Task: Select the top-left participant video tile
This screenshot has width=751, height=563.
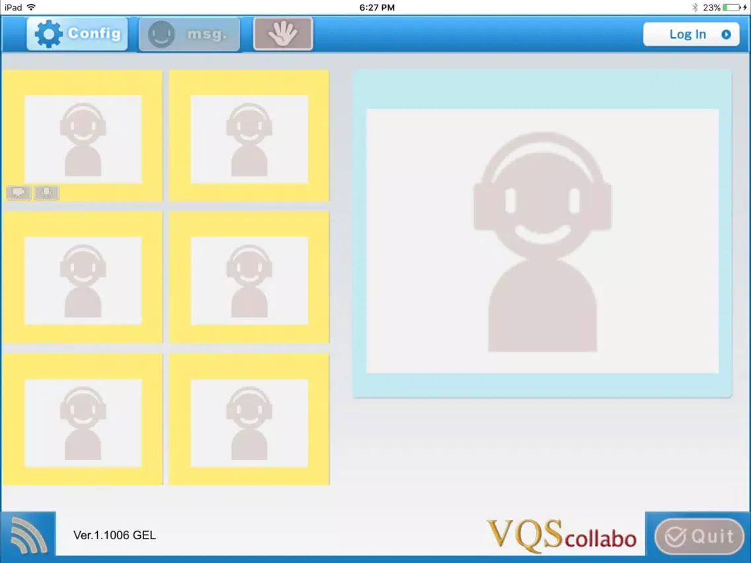Action: 83,135
